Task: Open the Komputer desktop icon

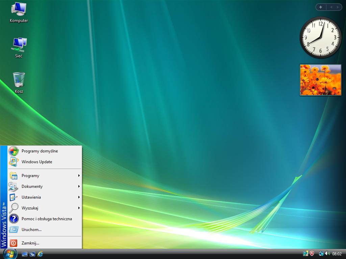Action: pos(19,12)
